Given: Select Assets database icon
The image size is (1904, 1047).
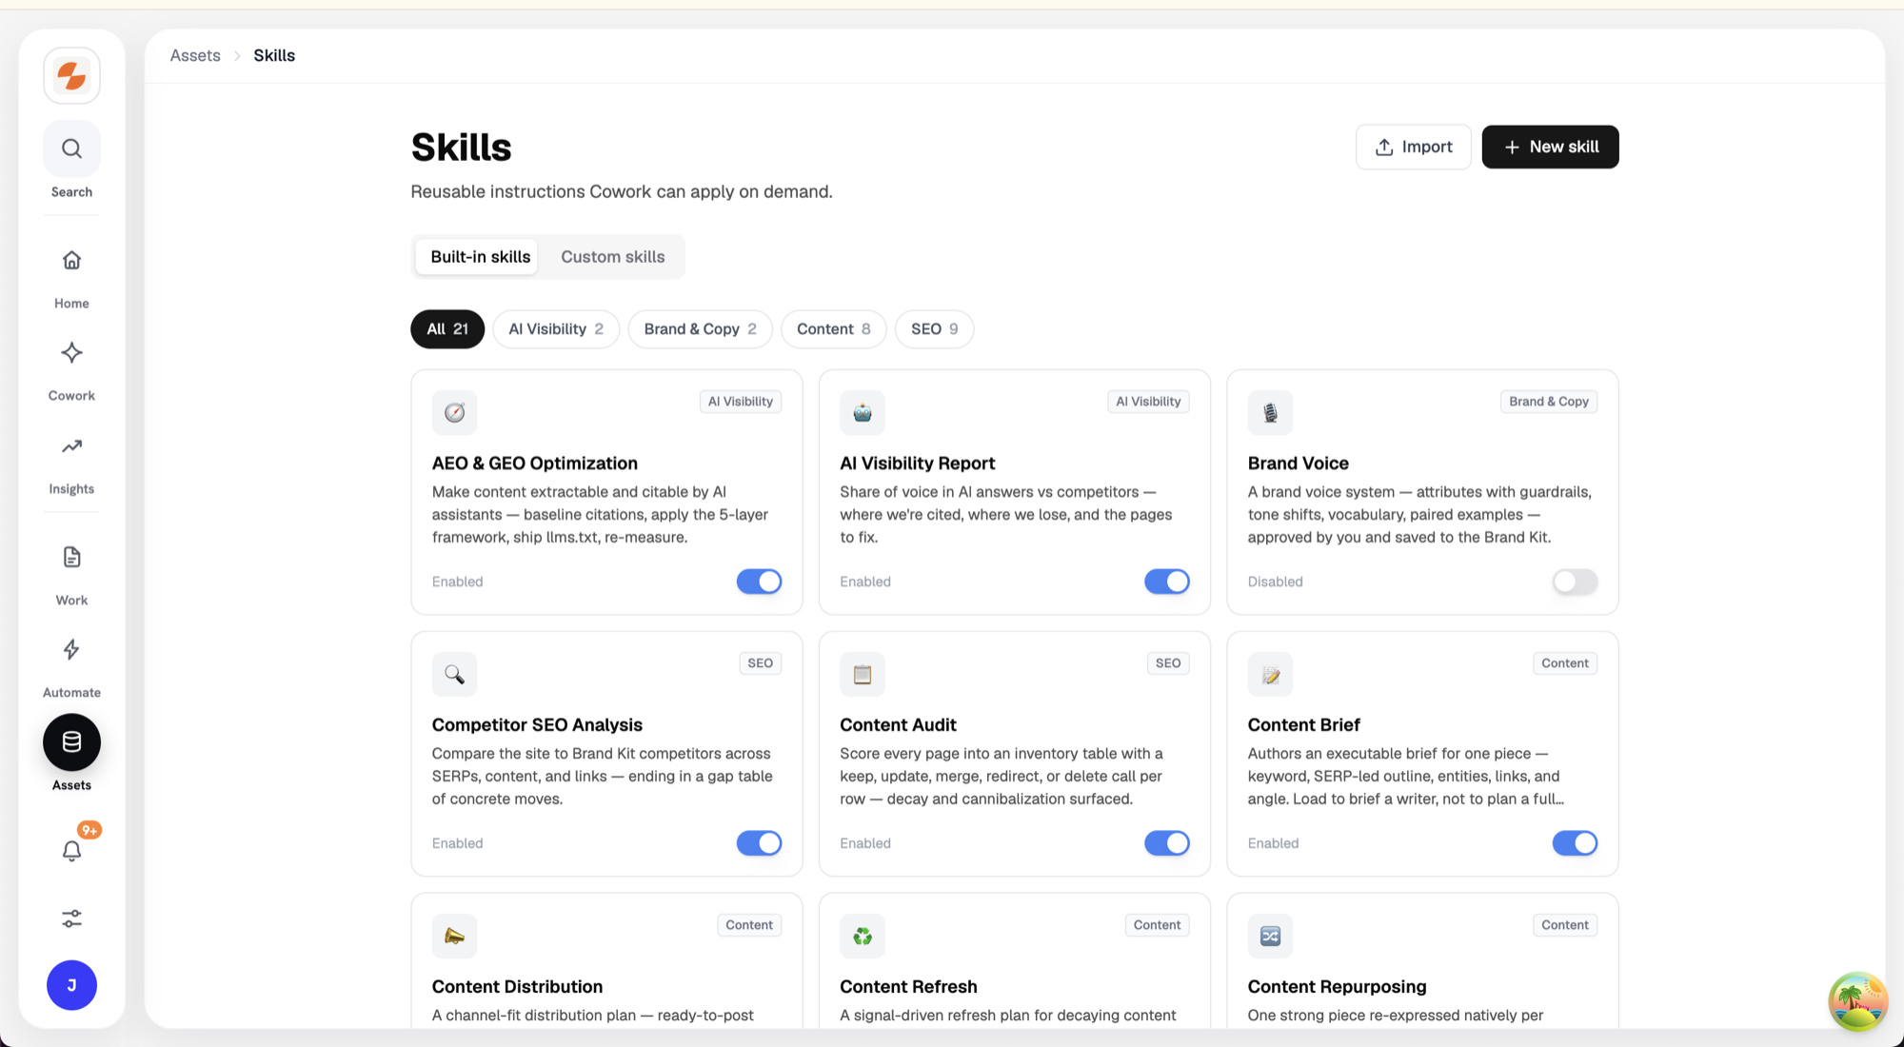Looking at the screenshot, I should (71, 742).
